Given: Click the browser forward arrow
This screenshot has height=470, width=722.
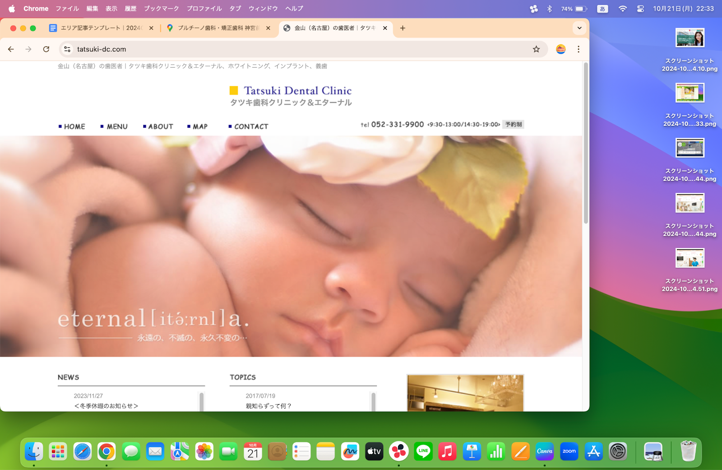Looking at the screenshot, I should (28, 49).
